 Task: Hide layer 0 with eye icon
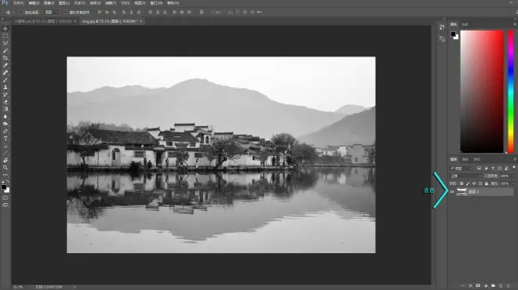tap(452, 192)
